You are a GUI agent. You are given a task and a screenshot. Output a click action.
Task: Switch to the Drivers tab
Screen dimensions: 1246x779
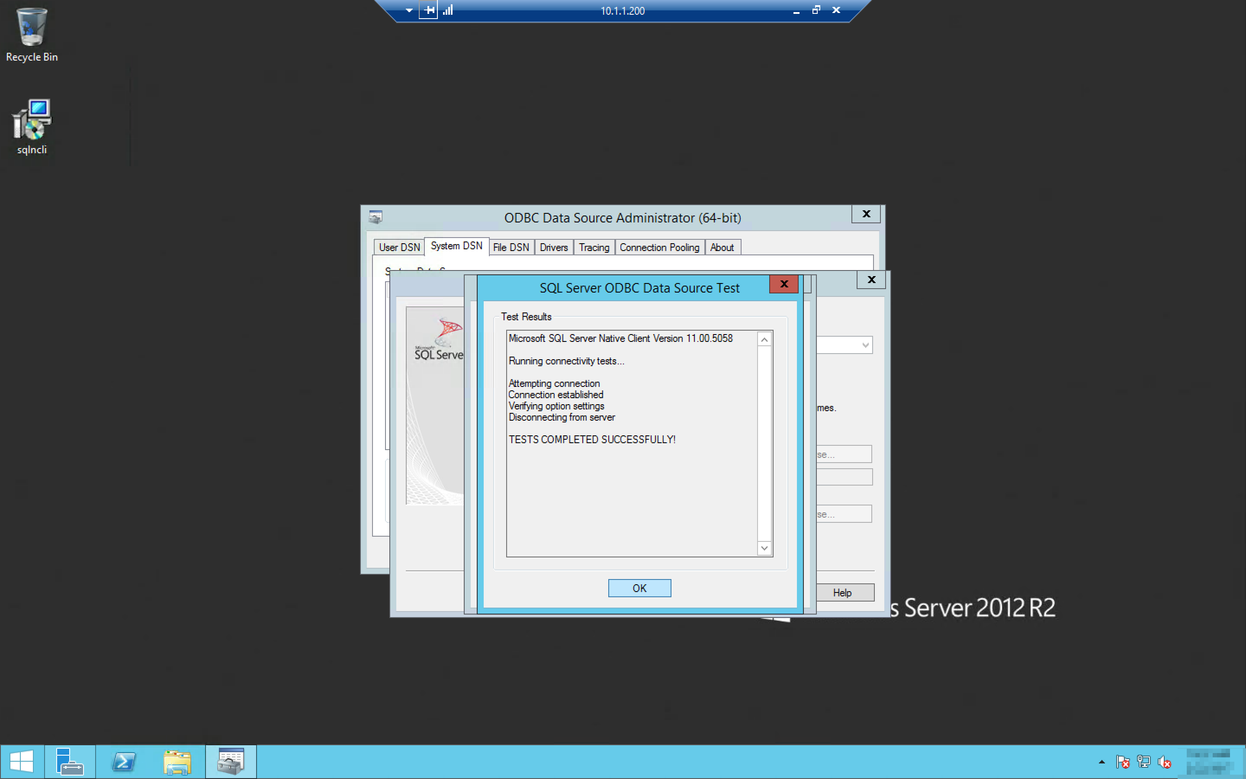553,247
